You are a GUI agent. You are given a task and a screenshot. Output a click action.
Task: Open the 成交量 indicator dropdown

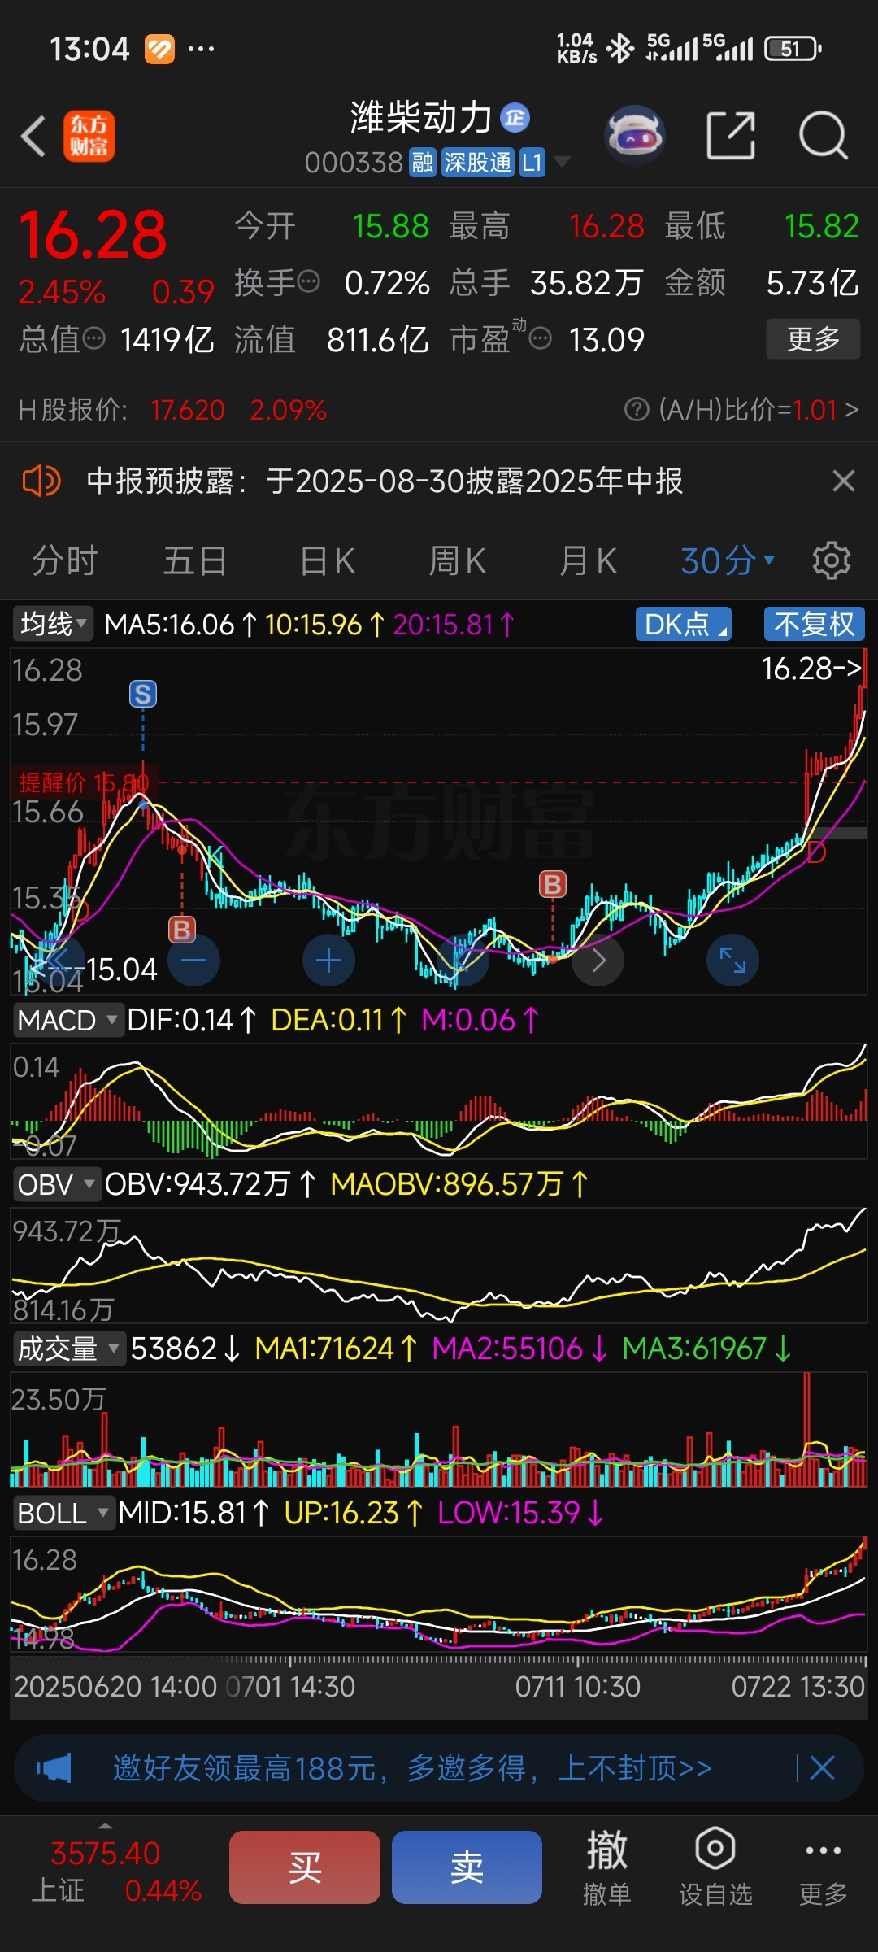point(69,1349)
